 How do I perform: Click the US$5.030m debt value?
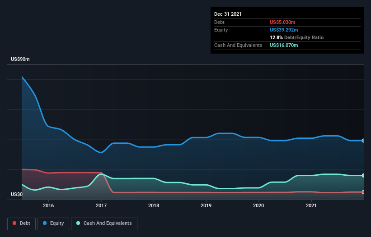point(282,22)
